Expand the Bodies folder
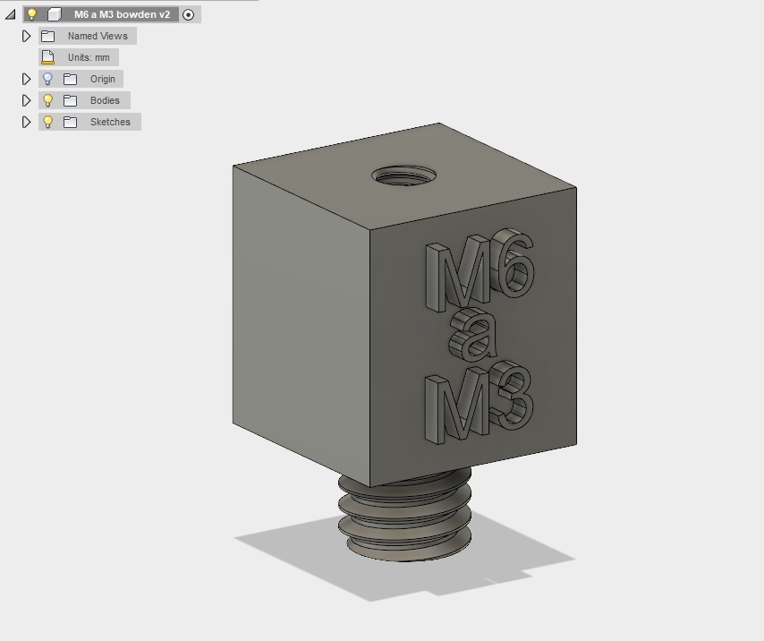This screenshot has height=641, width=764. pos(27,100)
